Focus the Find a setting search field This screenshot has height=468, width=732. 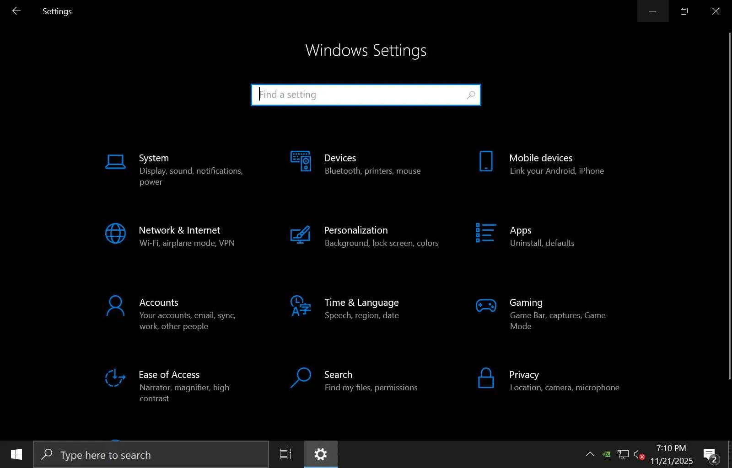pyautogui.click(x=366, y=95)
